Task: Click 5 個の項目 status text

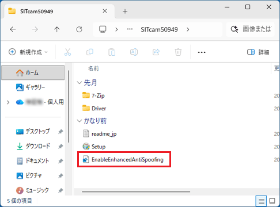Action: pos(20,201)
